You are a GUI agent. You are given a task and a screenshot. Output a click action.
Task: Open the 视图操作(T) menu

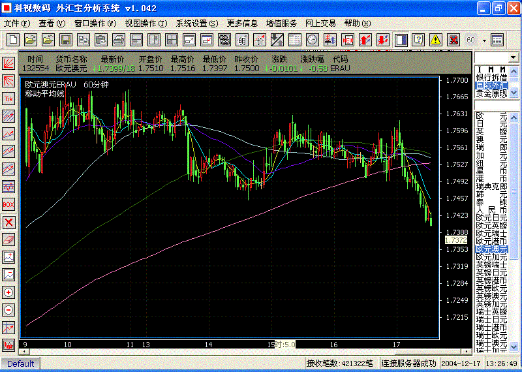point(146,23)
